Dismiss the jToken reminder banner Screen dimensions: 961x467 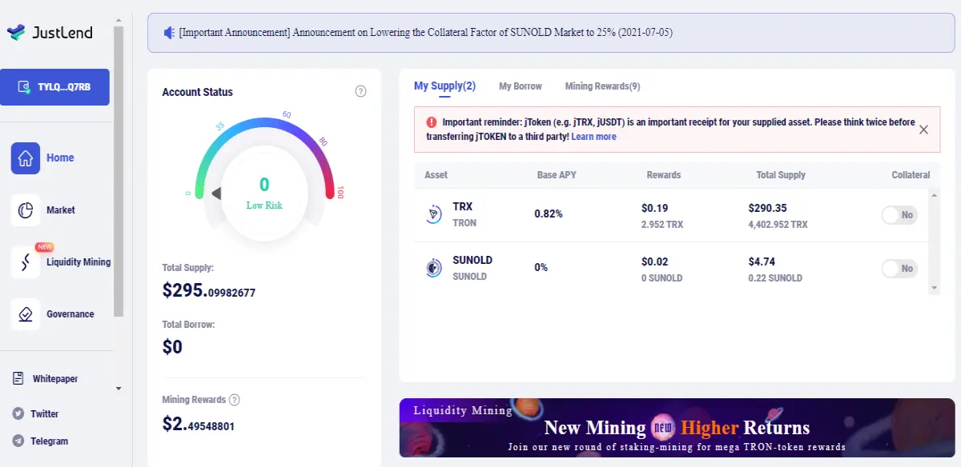923,130
